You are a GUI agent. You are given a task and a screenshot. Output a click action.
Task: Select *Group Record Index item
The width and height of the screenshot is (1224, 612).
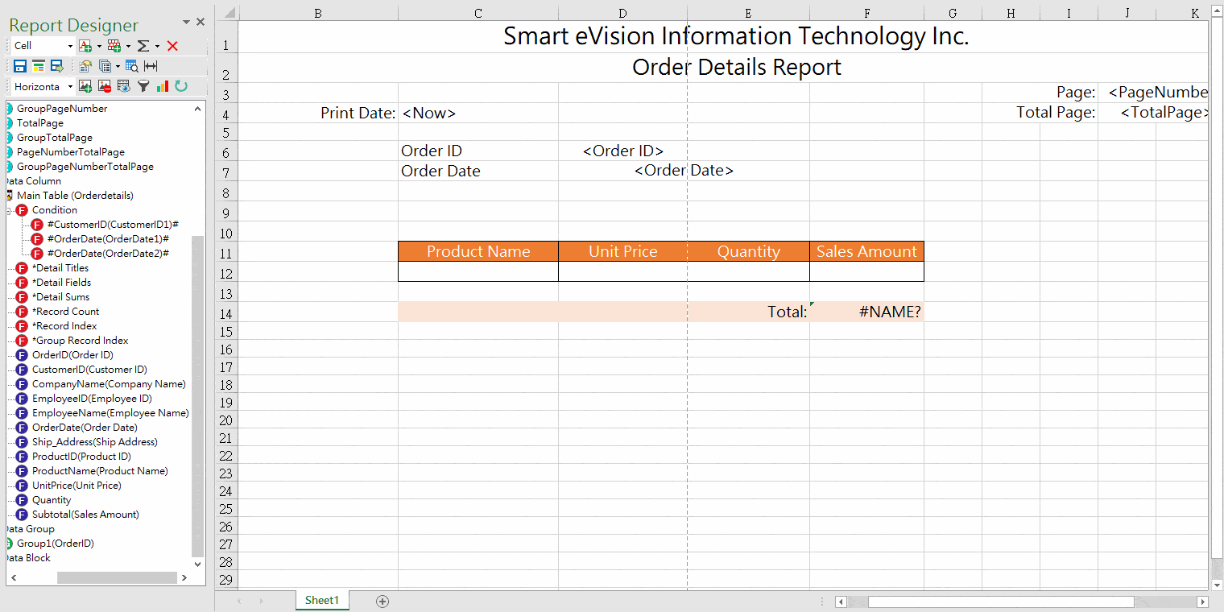pos(80,341)
